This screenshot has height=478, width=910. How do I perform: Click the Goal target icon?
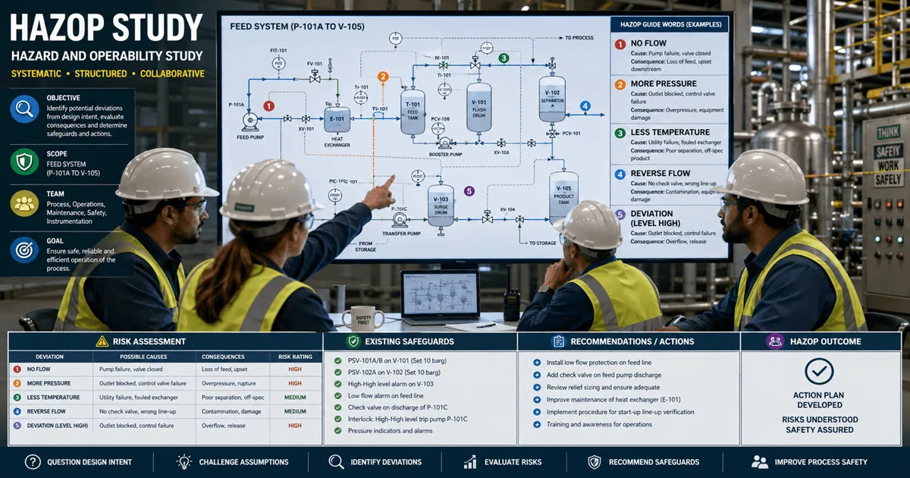click(25, 250)
